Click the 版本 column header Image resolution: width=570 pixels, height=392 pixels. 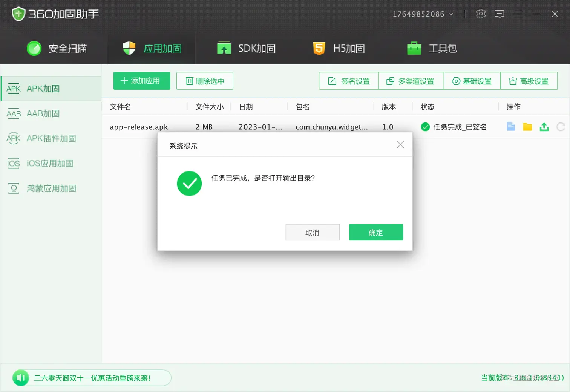(389, 107)
